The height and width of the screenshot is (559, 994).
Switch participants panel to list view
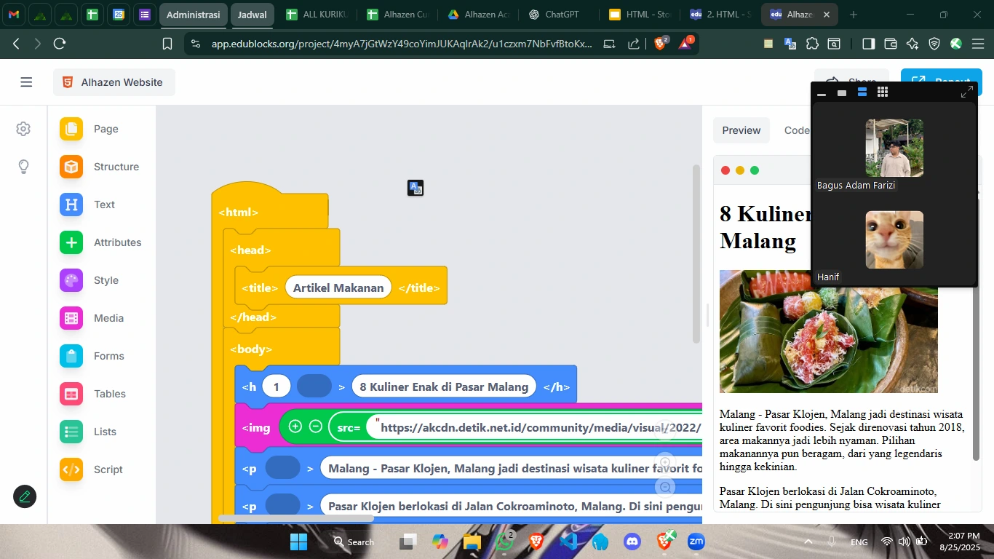coord(862,92)
